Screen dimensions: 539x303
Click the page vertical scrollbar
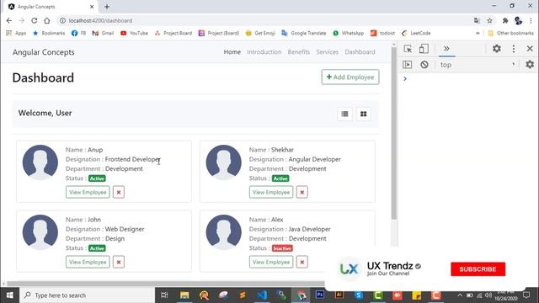click(x=393, y=134)
